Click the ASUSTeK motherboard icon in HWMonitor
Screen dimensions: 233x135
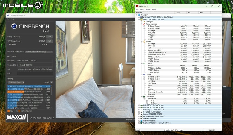pos(142,17)
